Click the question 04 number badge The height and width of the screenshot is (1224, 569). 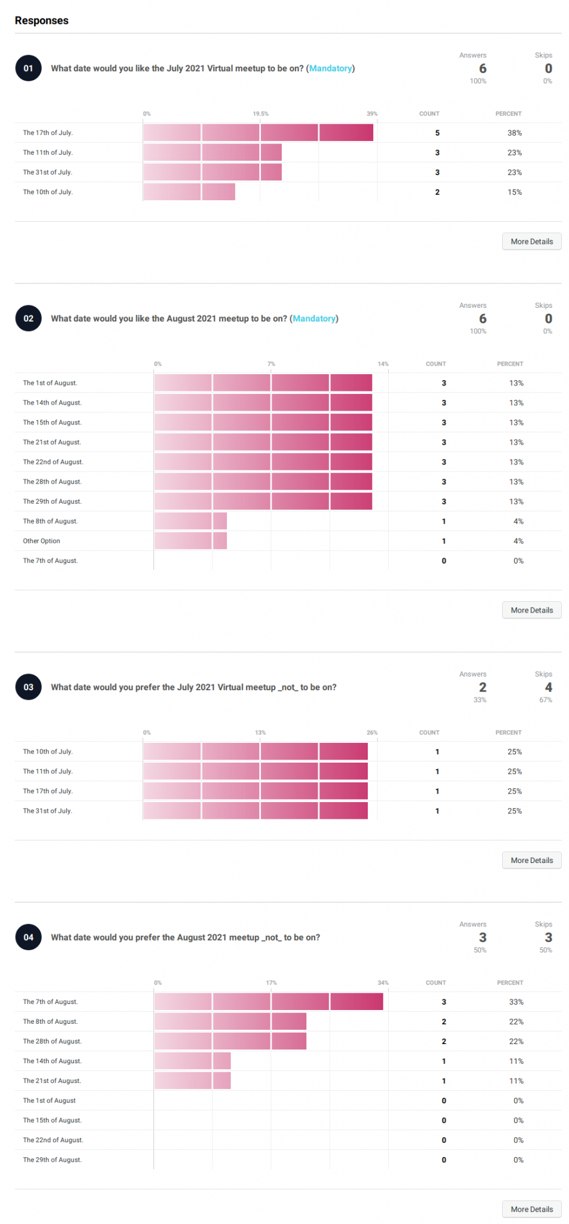click(x=27, y=937)
